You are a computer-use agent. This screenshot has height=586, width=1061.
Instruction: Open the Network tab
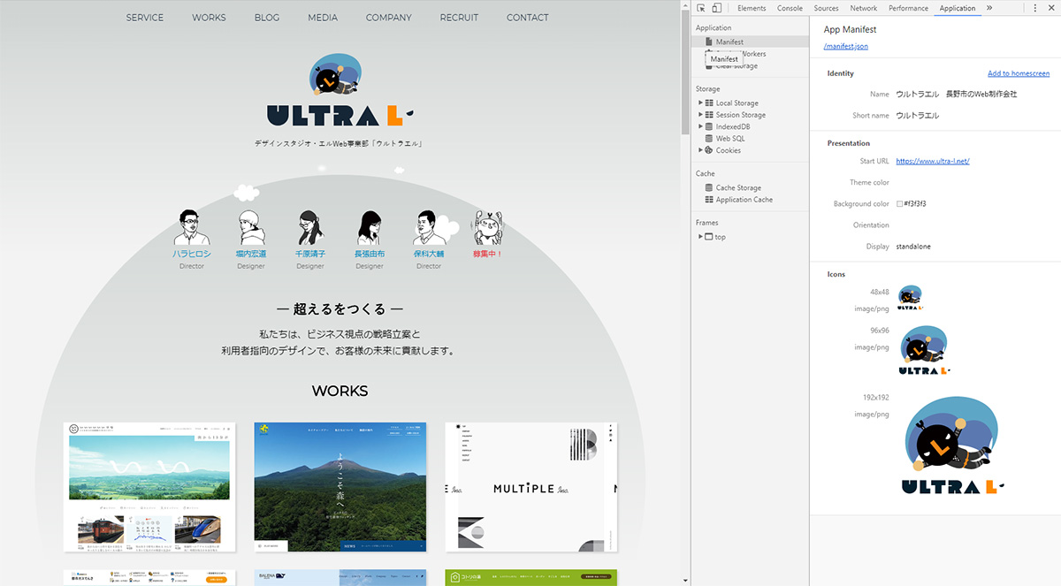click(x=863, y=8)
